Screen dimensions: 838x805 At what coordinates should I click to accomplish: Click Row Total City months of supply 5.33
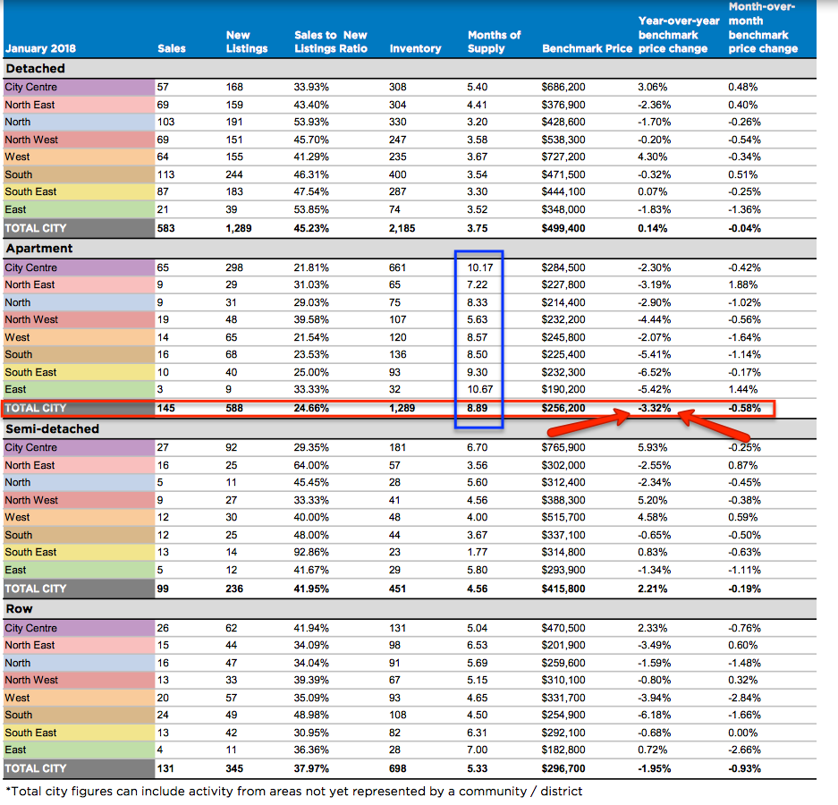pos(477,768)
